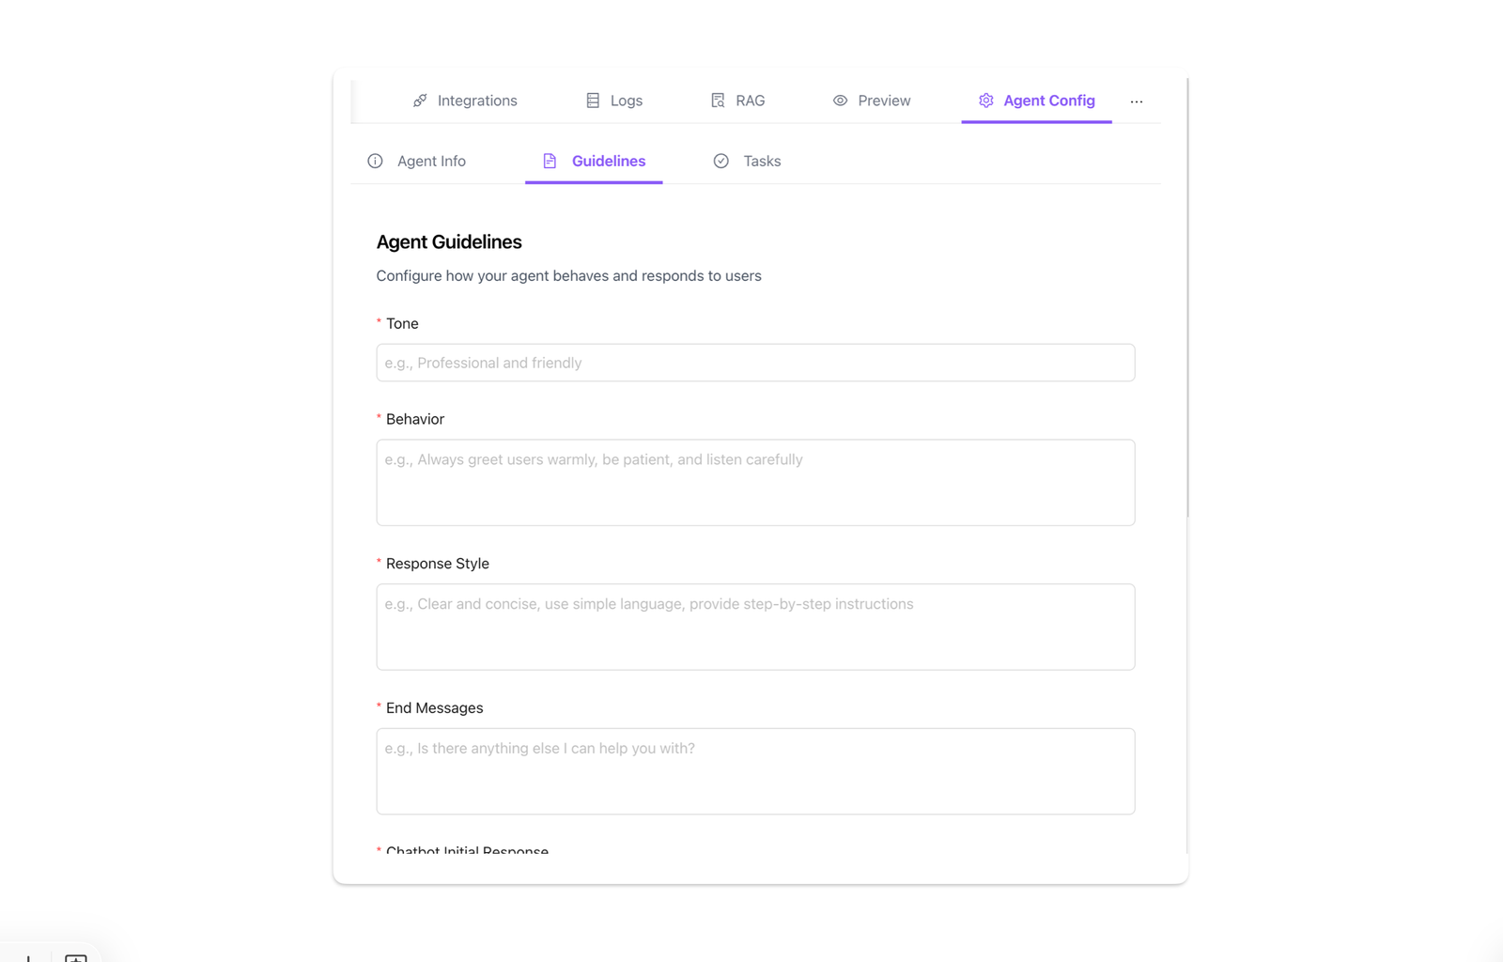
Task: Select the Agent Info sub-tab
Action: 431,161
